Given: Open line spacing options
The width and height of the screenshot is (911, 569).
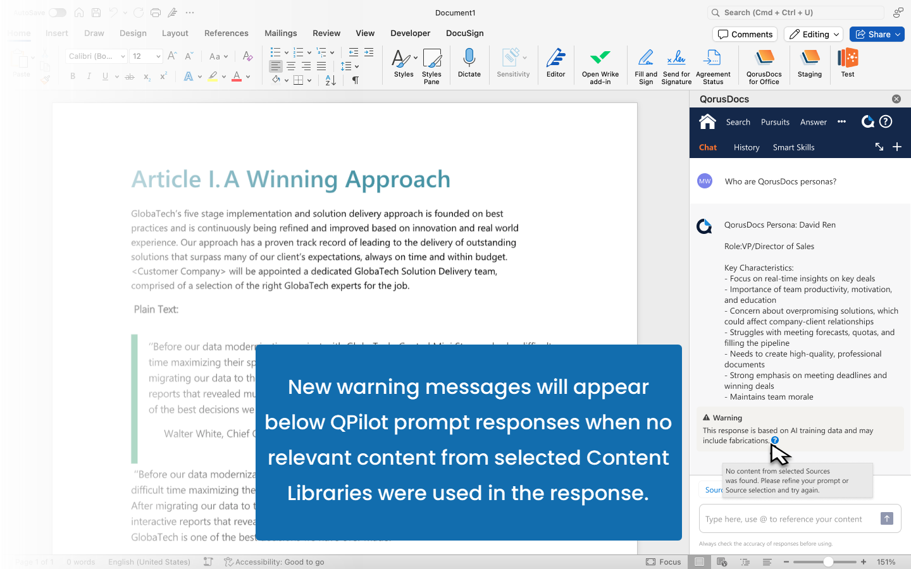Looking at the screenshot, I should (x=350, y=66).
